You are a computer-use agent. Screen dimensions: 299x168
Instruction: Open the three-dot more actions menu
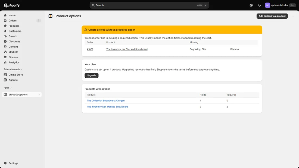pos(292,16)
